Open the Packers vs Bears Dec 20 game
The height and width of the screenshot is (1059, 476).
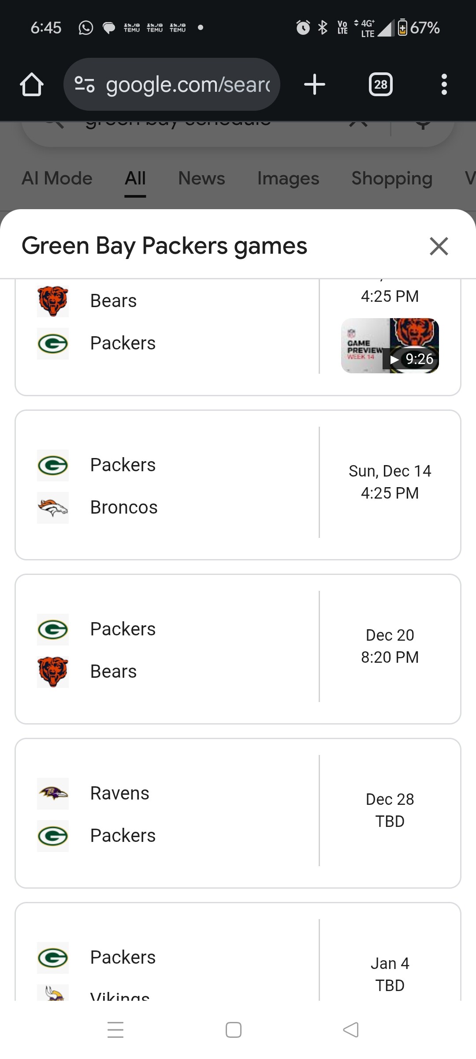[x=238, y=649]
